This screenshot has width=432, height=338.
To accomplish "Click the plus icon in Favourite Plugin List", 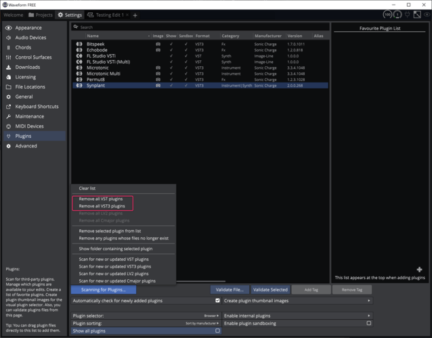I will [x=419, y=270].
